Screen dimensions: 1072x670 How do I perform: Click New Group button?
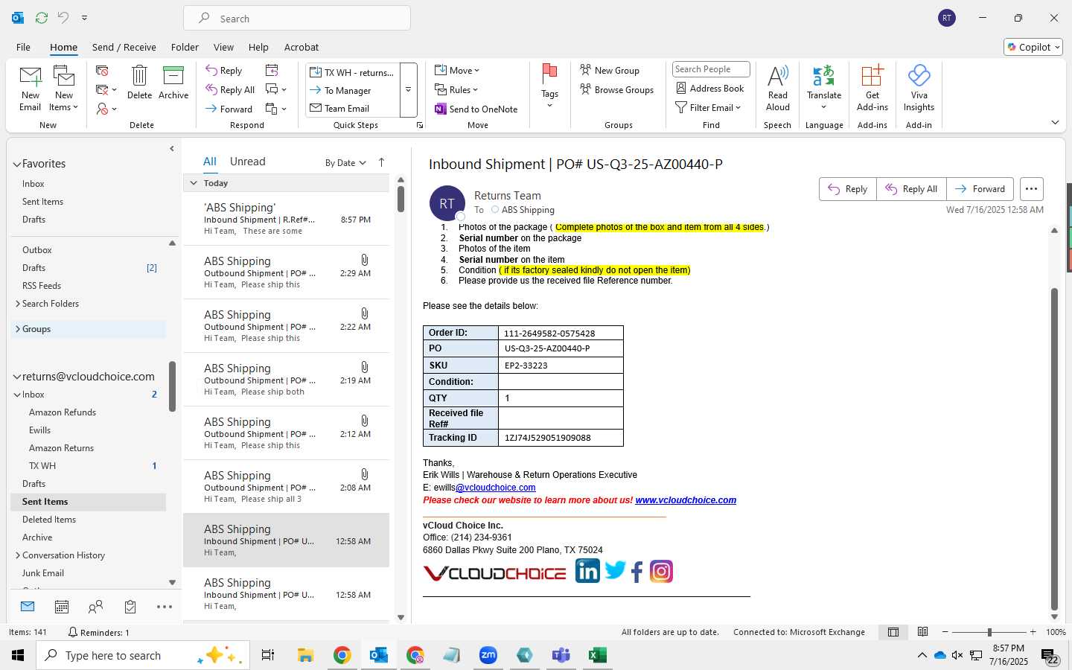tap(610, 70)
